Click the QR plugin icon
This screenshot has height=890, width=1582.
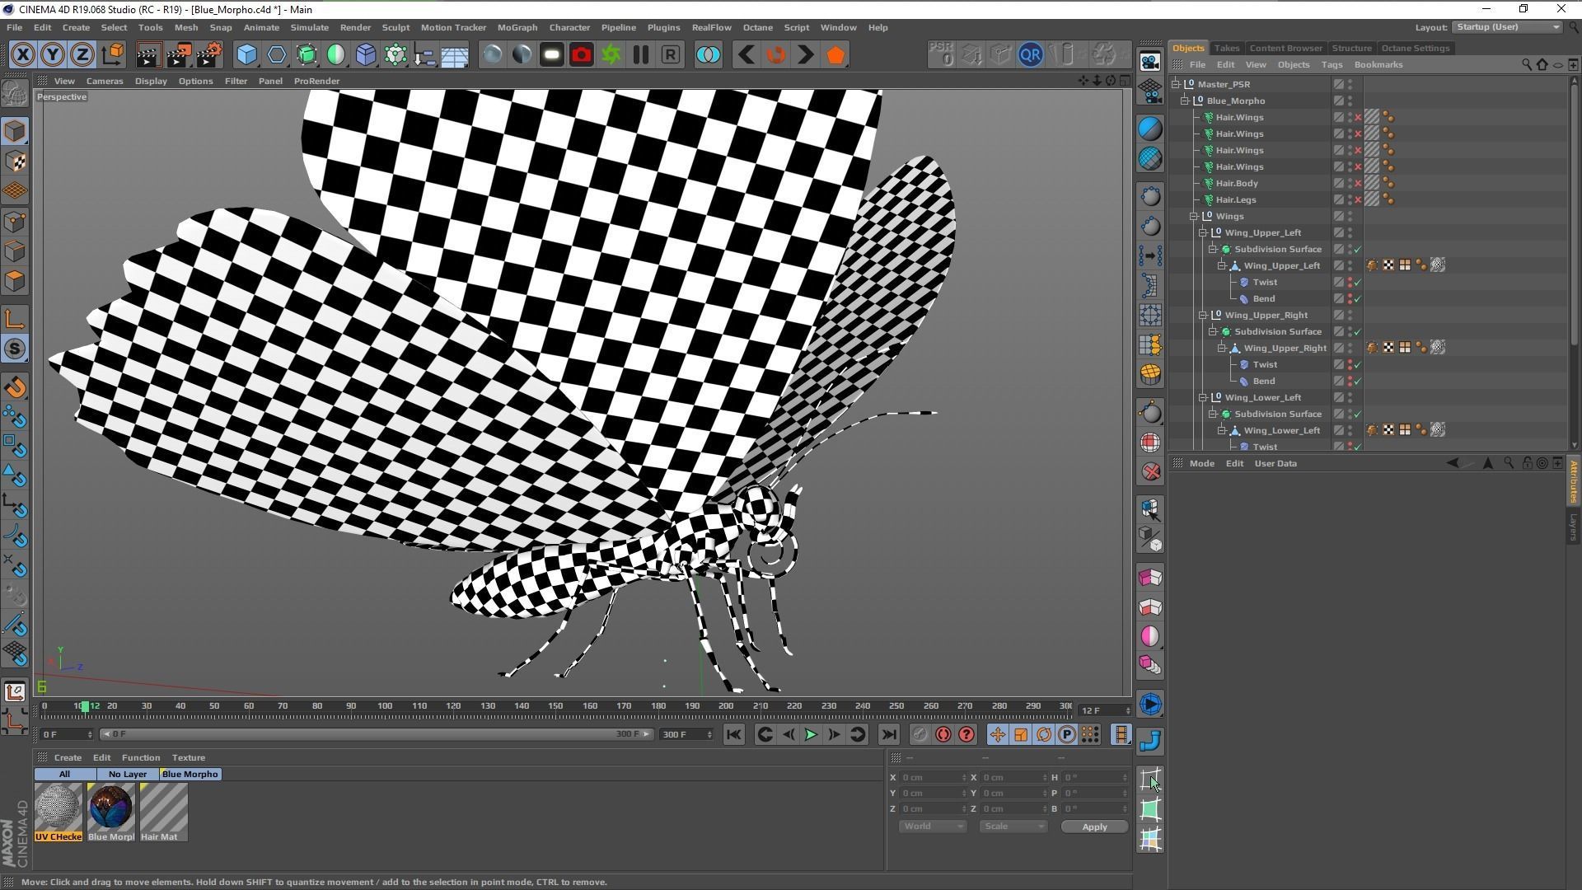(x=1030, y=55)
